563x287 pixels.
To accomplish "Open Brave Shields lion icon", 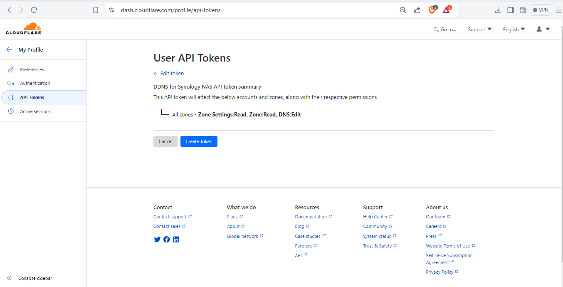I will point(432,10).
